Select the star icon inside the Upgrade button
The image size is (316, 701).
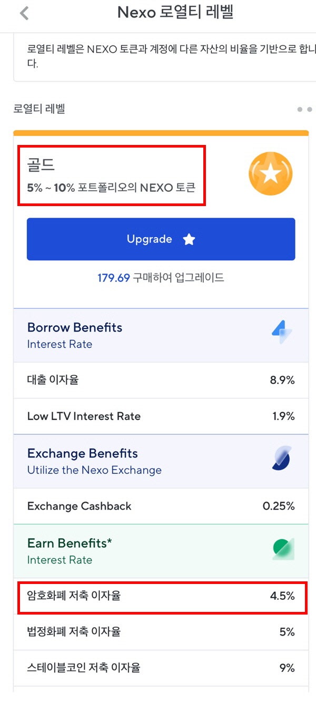(189, 239)
